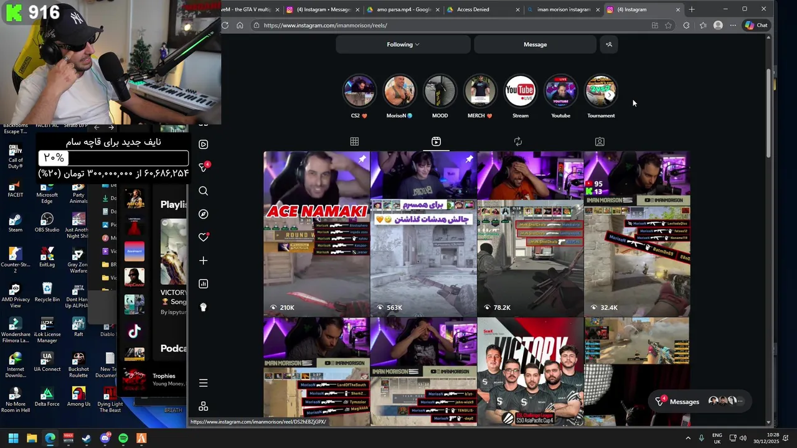Open the CS2 story highlight
797x448 pixels.
359,91
